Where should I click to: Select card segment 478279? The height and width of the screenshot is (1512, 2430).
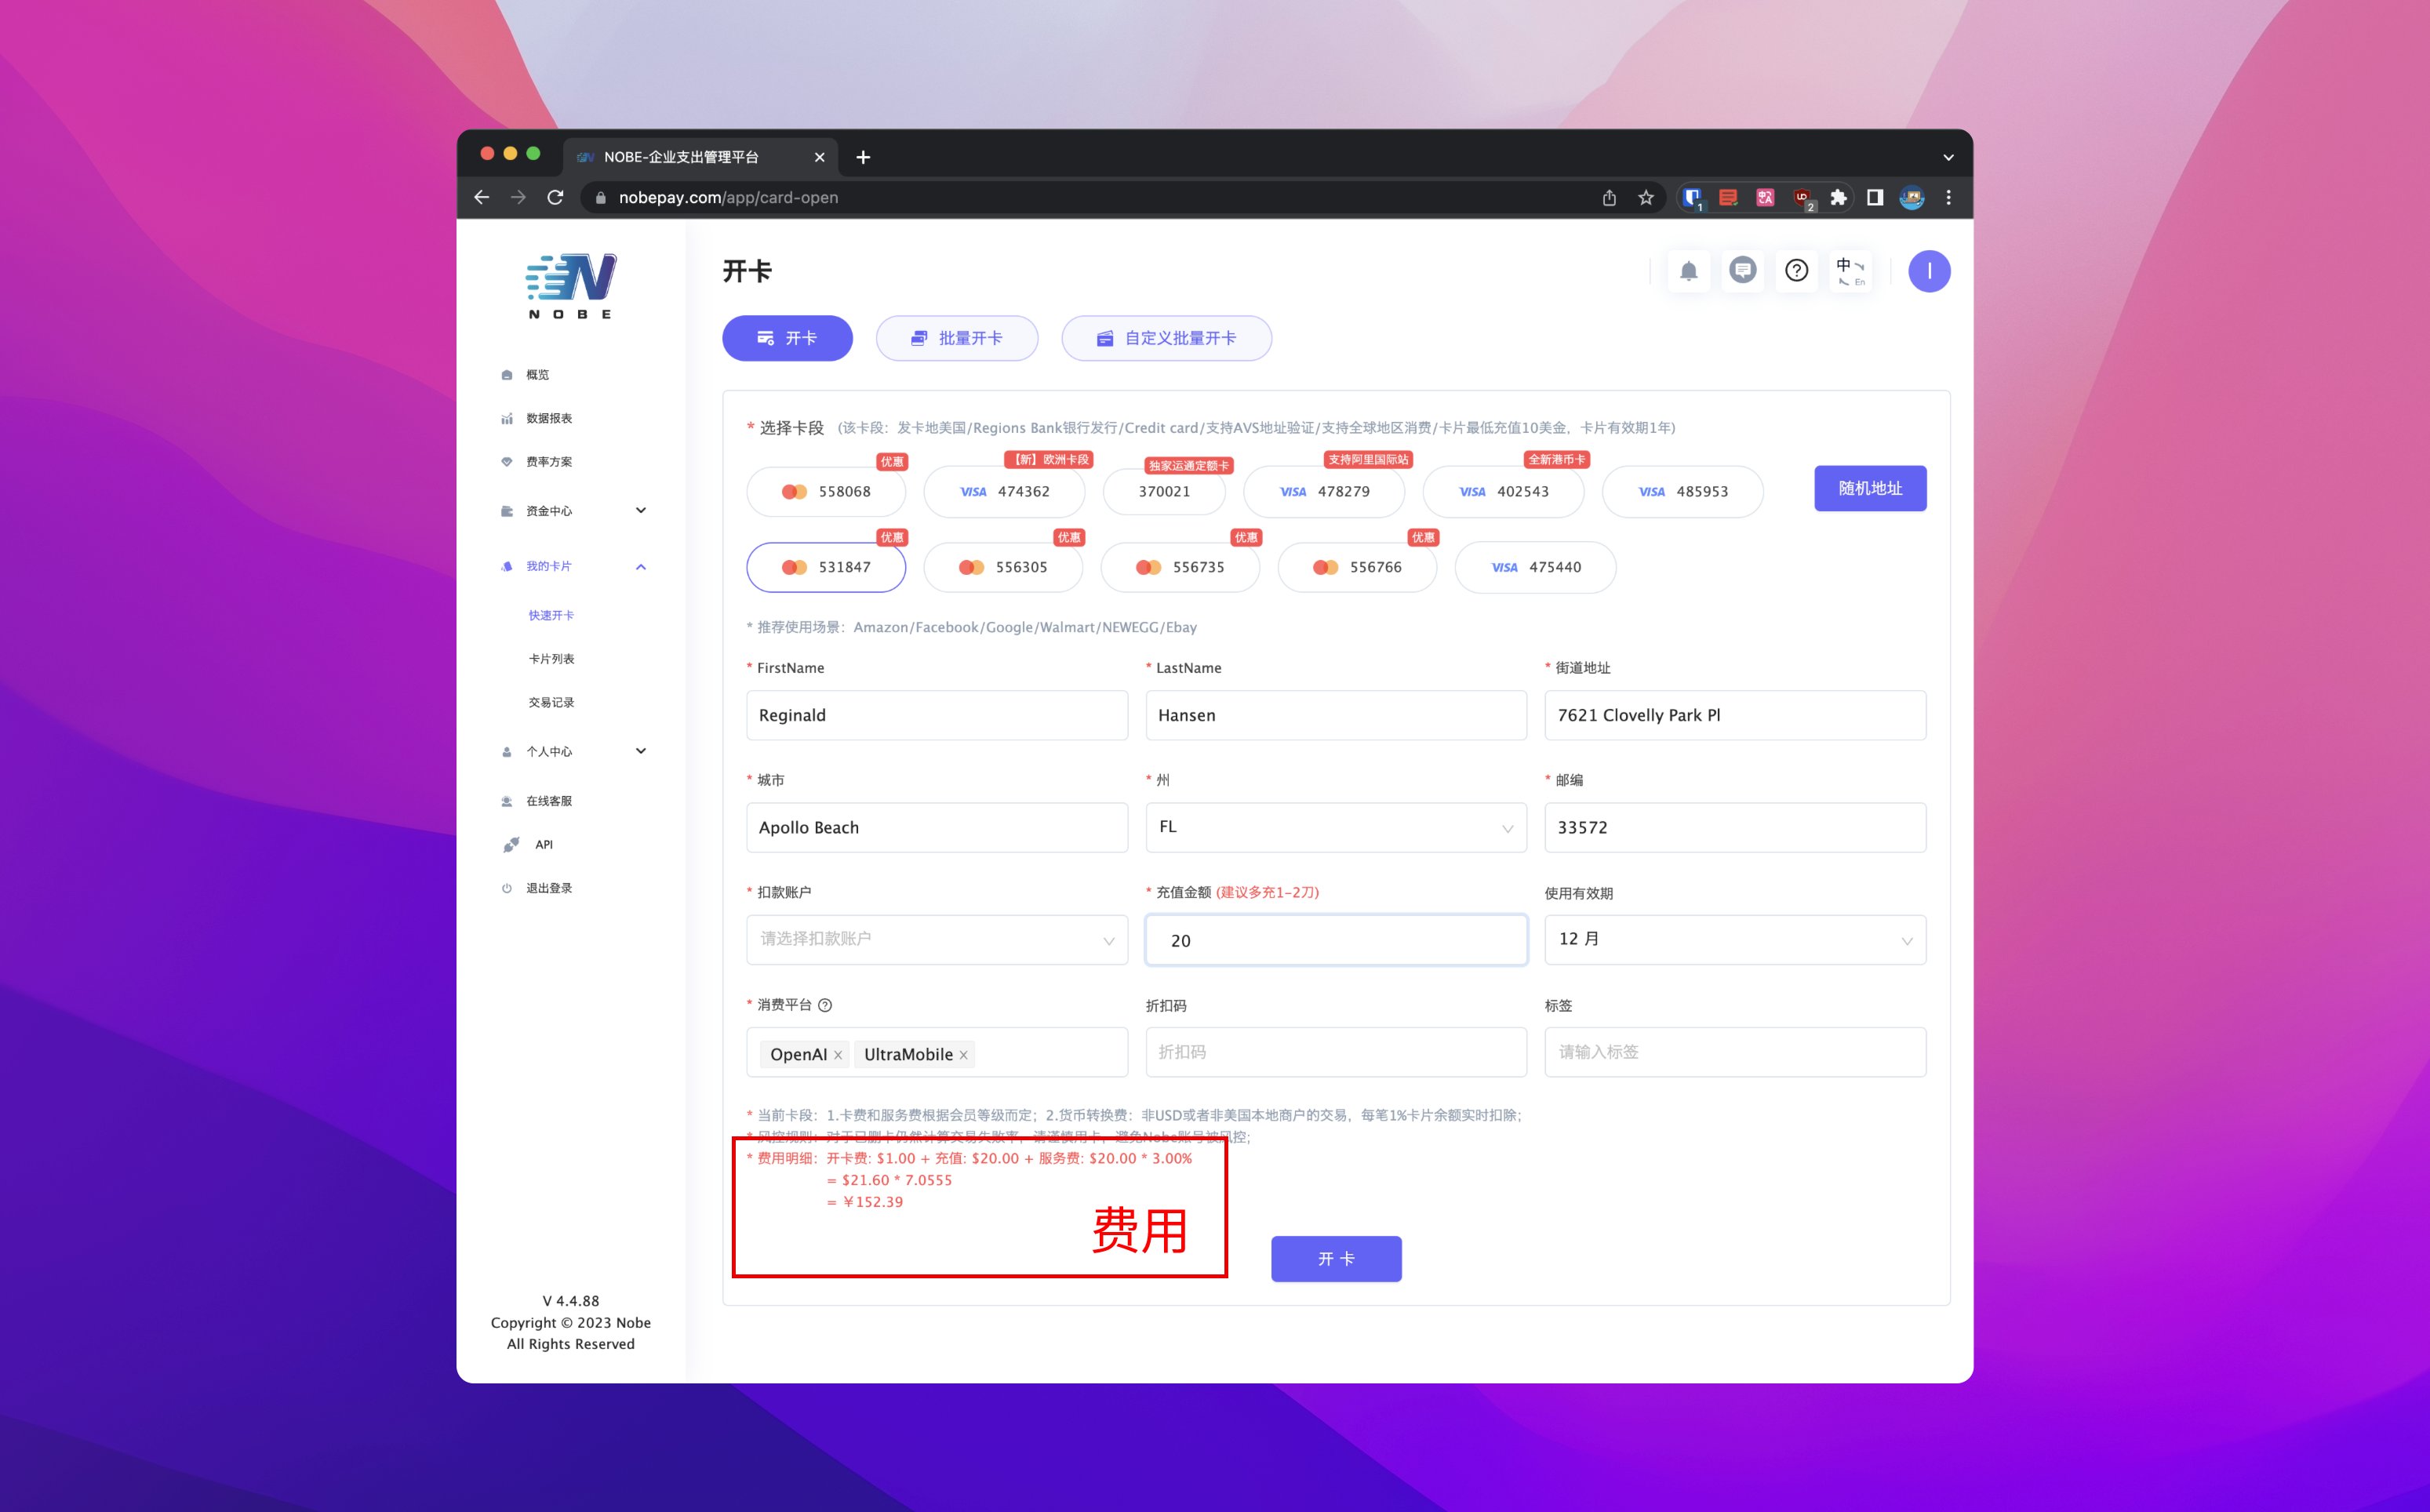[1324, 492]
